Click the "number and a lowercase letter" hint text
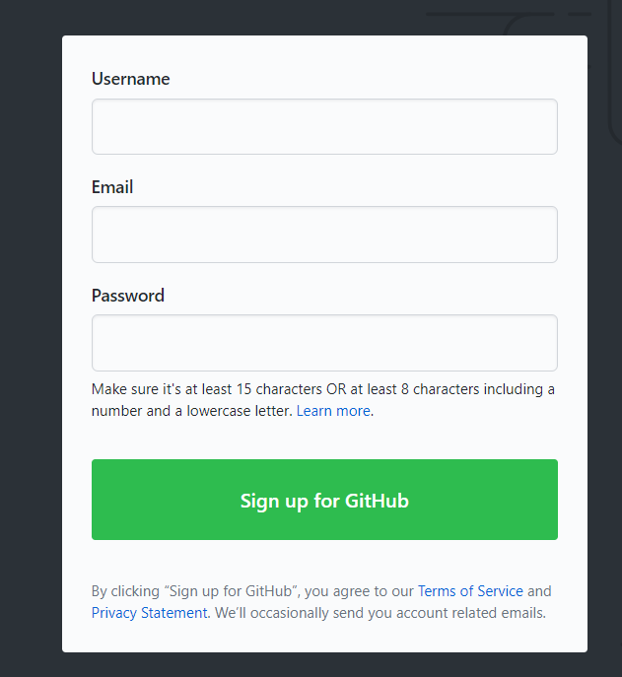 pyautogui.click(x=192, y=411)
